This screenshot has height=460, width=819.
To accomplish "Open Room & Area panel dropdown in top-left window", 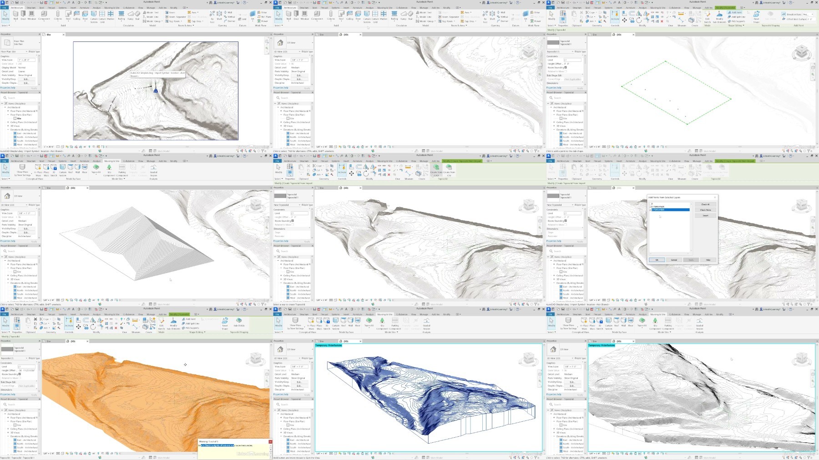I will [185, 25].
